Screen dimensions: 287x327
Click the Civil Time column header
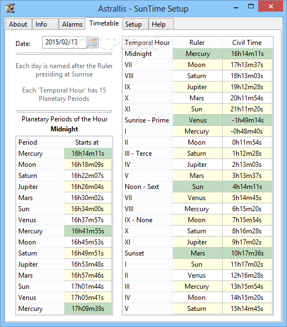coord(248,43)
